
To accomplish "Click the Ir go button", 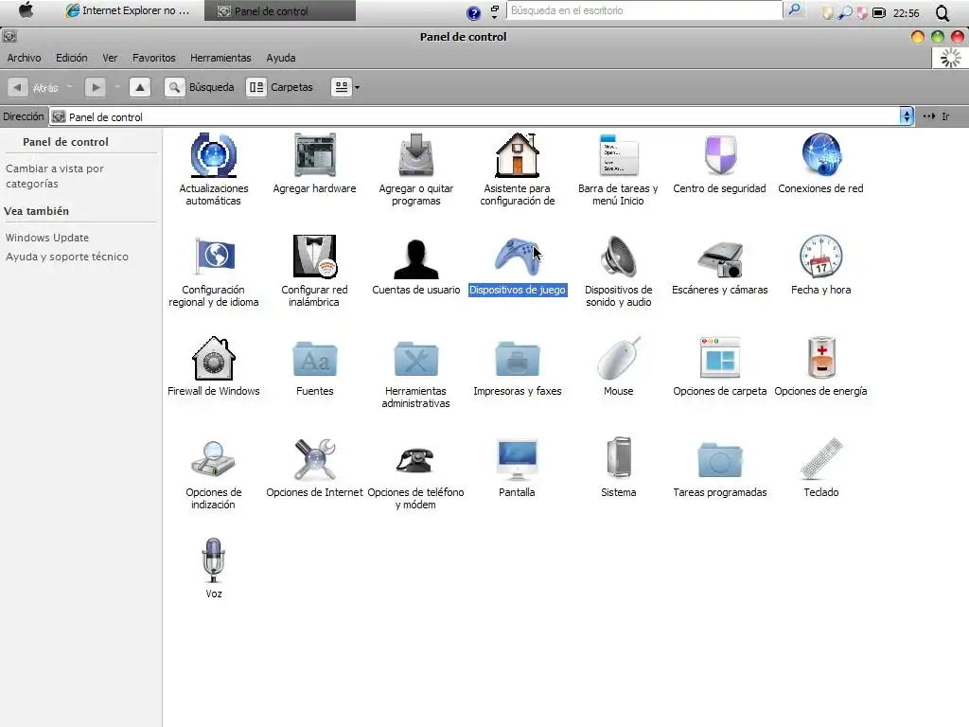I will (x=936, y=116).
